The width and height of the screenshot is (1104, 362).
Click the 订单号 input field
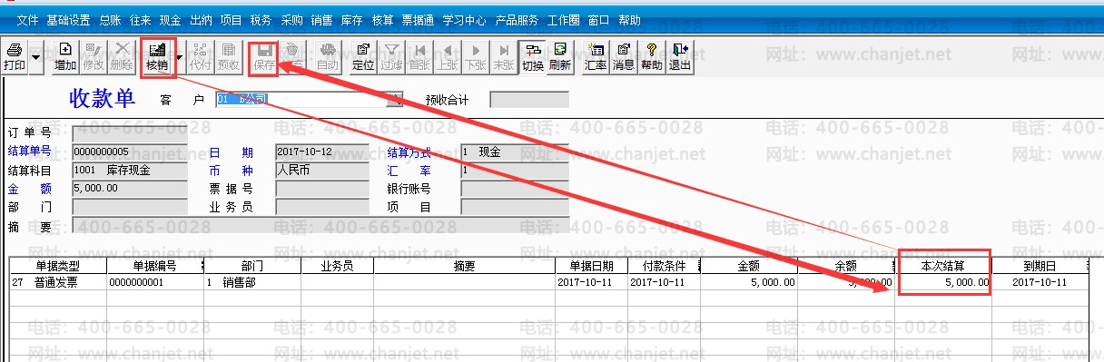(129, 134)
